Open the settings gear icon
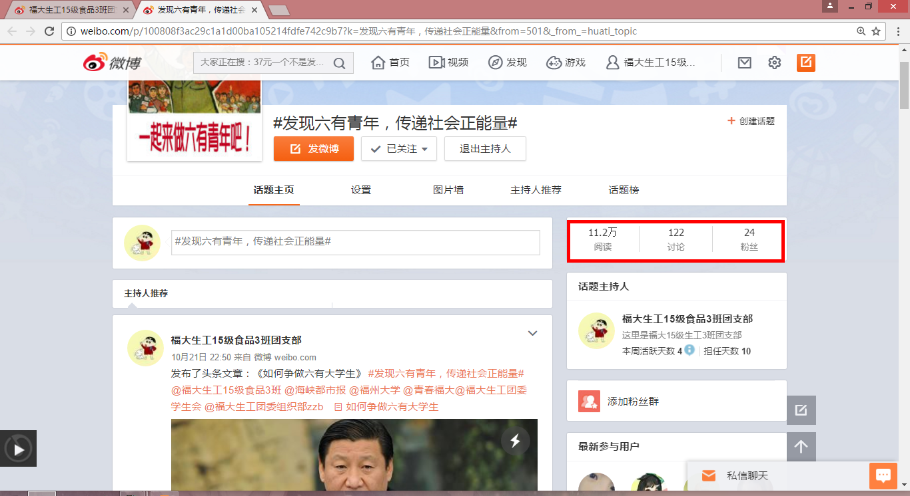The image size is (910, 496). click(x=774, y=62)
